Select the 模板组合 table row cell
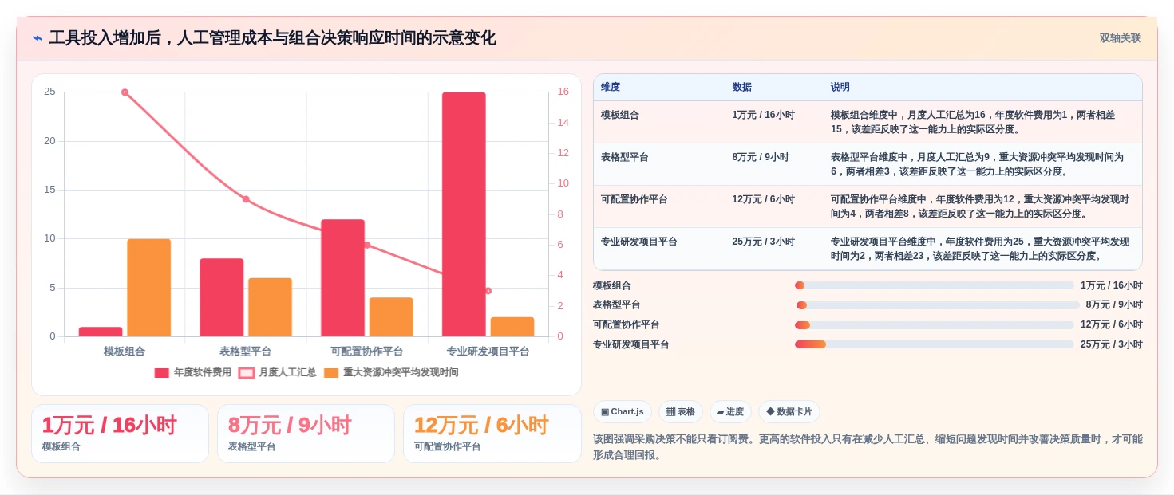The width and height of the screenshot is (1174, 495). pyautogui.click(x=659, y=122)
